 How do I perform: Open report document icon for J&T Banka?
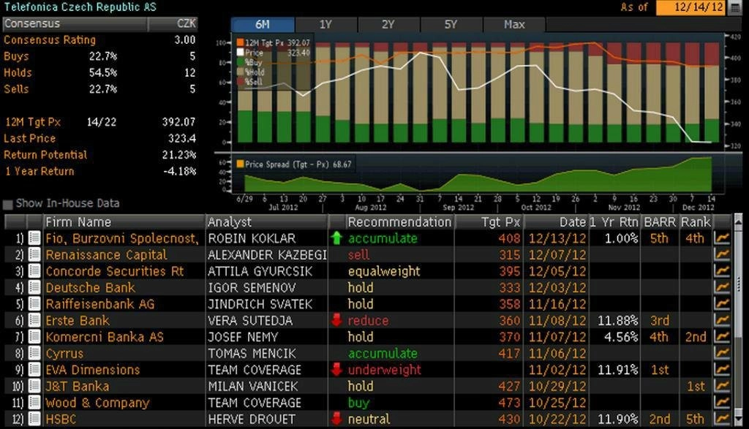34,386
